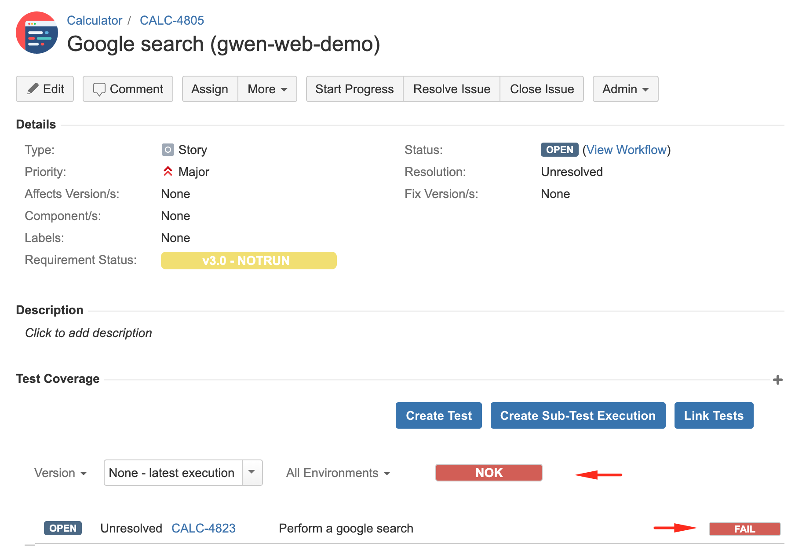The height and width of the screenshot is (551, 795).
Task: Click the plus icon in Test Coverage header
Action: 777,380
